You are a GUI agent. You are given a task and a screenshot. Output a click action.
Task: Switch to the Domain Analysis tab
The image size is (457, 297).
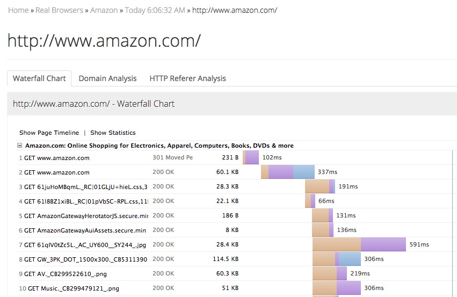107,78
